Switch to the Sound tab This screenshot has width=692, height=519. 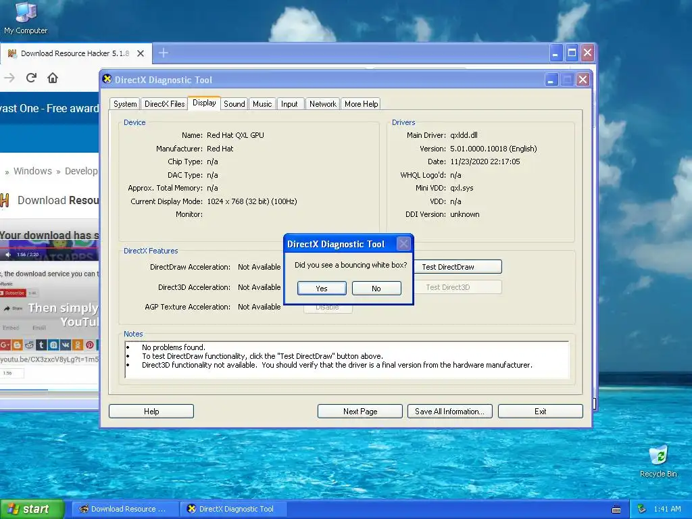point(234,103)
